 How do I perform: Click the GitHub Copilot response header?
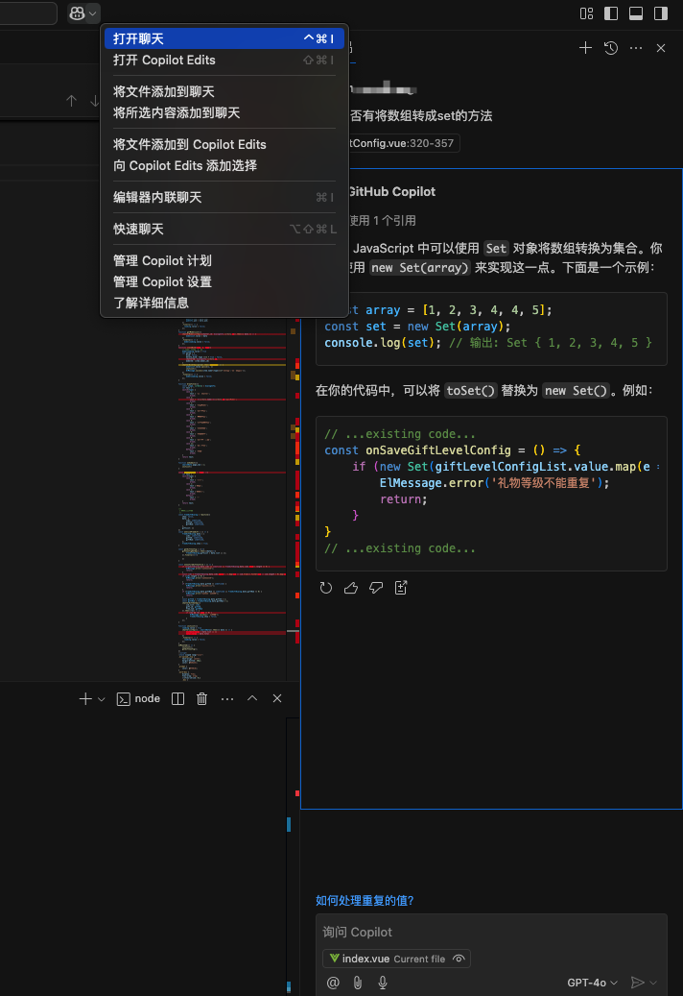391,191
